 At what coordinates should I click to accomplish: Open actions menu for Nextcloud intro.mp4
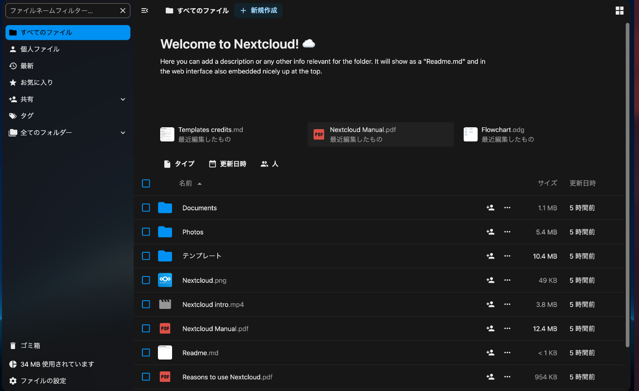coord(507,304)
